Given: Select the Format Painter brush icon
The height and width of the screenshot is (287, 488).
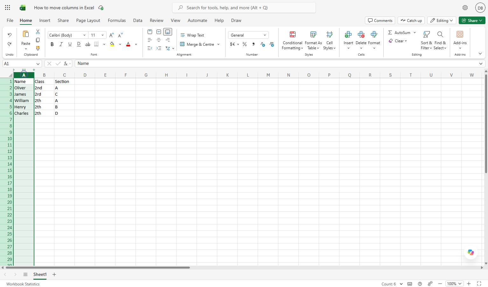Looking at the screenshot, I should coord(38,48).
